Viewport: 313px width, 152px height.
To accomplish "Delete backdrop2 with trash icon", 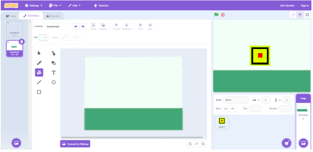I will pyautogui.click(x=22, y=42).
